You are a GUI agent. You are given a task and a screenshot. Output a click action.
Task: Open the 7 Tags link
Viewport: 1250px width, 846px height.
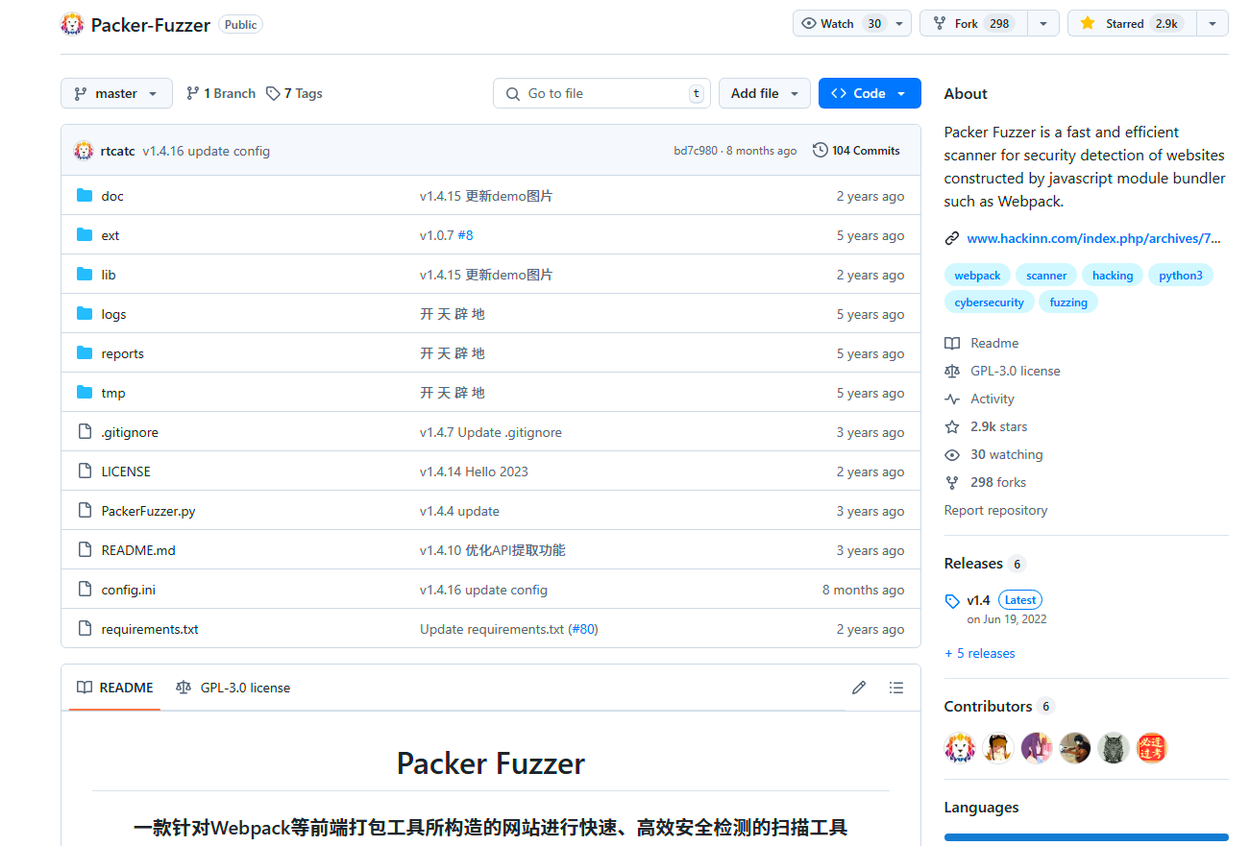tap(294, 93)
